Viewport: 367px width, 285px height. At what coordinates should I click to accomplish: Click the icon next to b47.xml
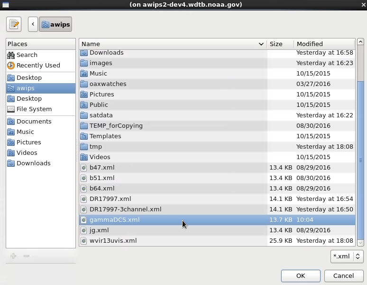pos(83,168)
